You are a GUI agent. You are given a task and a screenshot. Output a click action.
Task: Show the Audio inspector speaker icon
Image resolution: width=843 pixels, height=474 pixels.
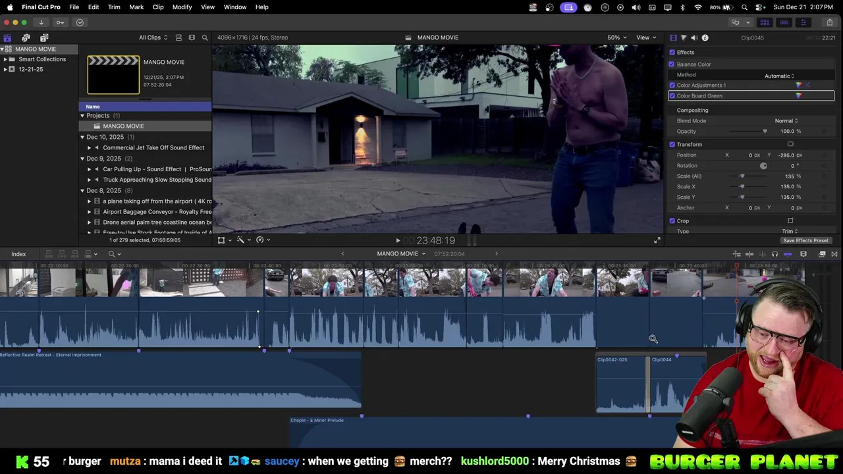coord(694,38)
